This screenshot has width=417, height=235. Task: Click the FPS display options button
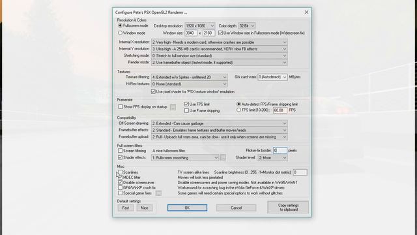pyautogui.click(x=173, y=107)
